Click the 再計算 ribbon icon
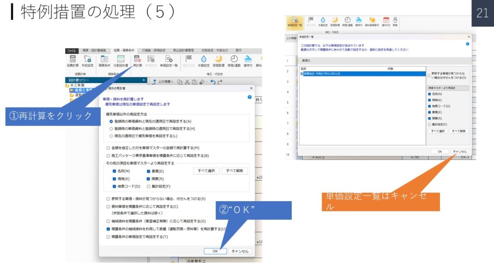Viewport: 494px width, 278px height. (x=137, y=61)
